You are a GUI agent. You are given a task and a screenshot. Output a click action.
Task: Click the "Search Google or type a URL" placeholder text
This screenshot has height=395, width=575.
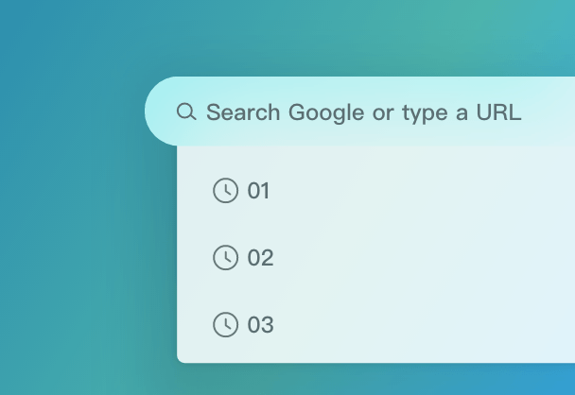(363, 112)
